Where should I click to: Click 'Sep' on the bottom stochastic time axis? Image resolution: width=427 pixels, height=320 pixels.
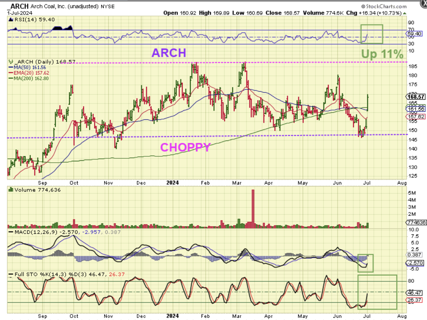[43, 316]
